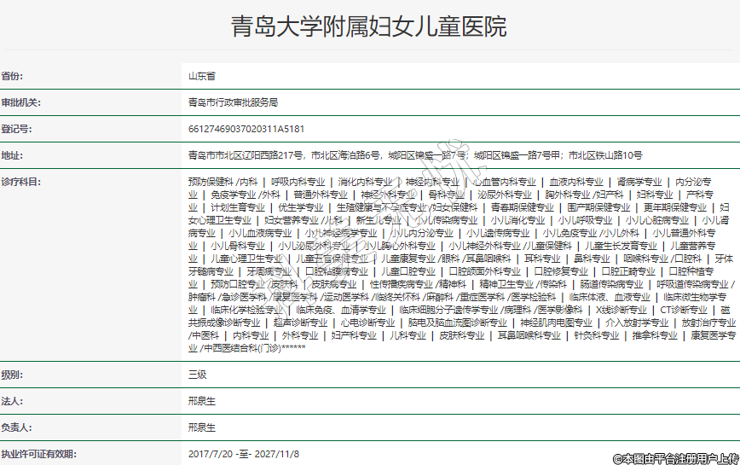Viewport: 740px width, 465px height.
Task: Select the 地址 row label
Action: coord(13,155)
